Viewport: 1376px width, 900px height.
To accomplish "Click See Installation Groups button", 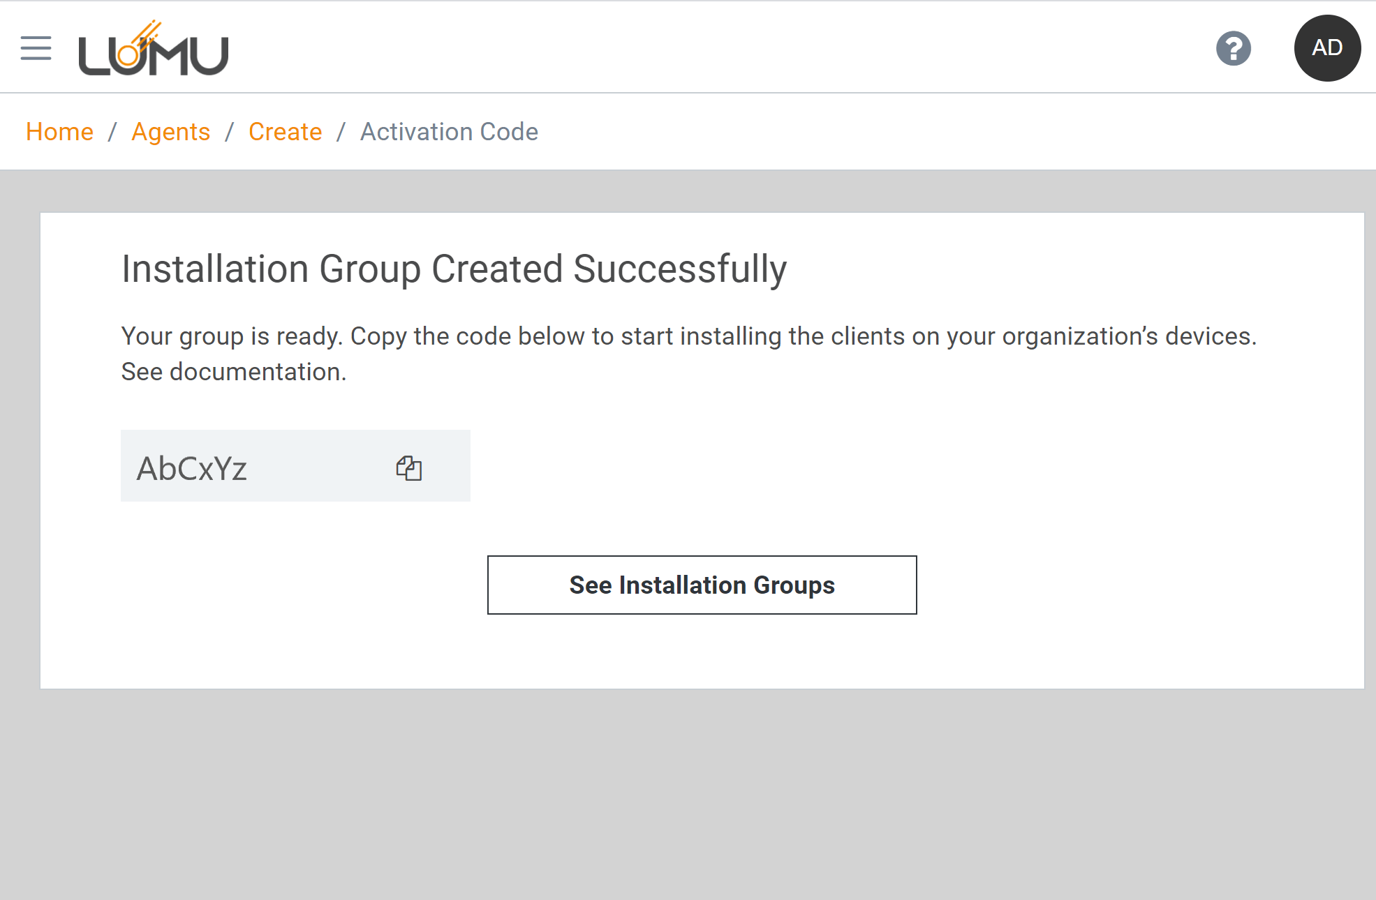I will 702,585.
